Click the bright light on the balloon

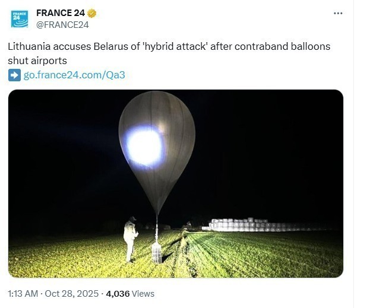point(144,146)
